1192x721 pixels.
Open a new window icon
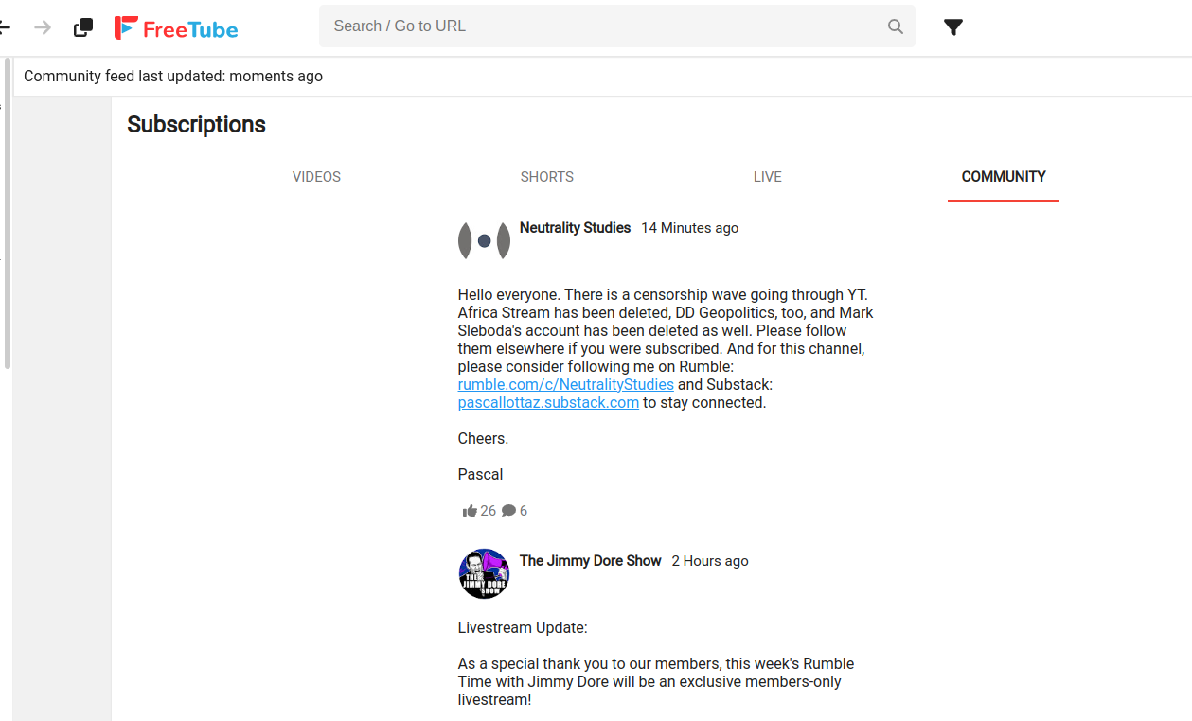pyautogui.click(x=83, y=27)
